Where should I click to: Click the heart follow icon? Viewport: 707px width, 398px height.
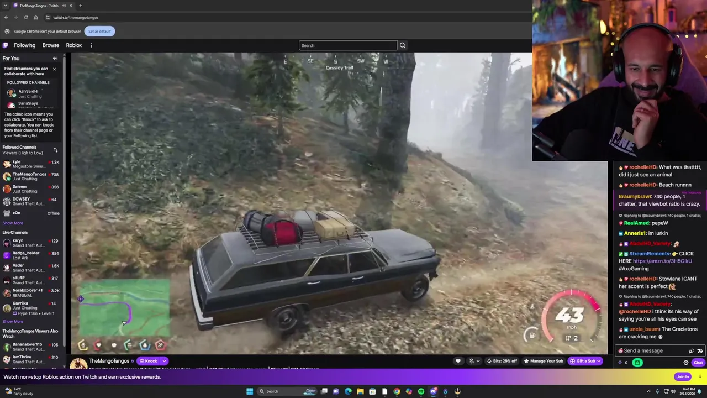coord(458,361)
